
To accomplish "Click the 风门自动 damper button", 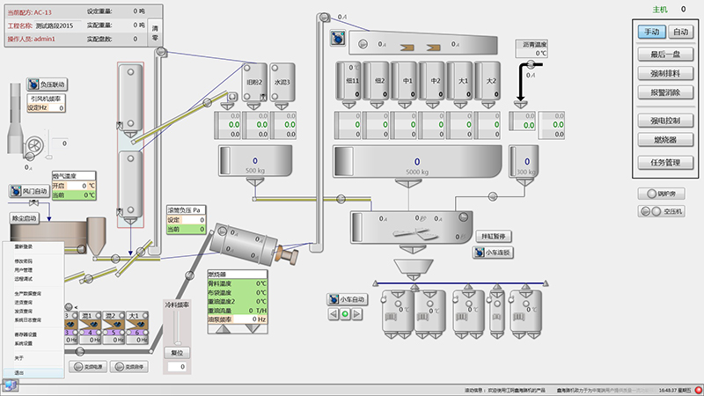I will (x=30, y=191).
